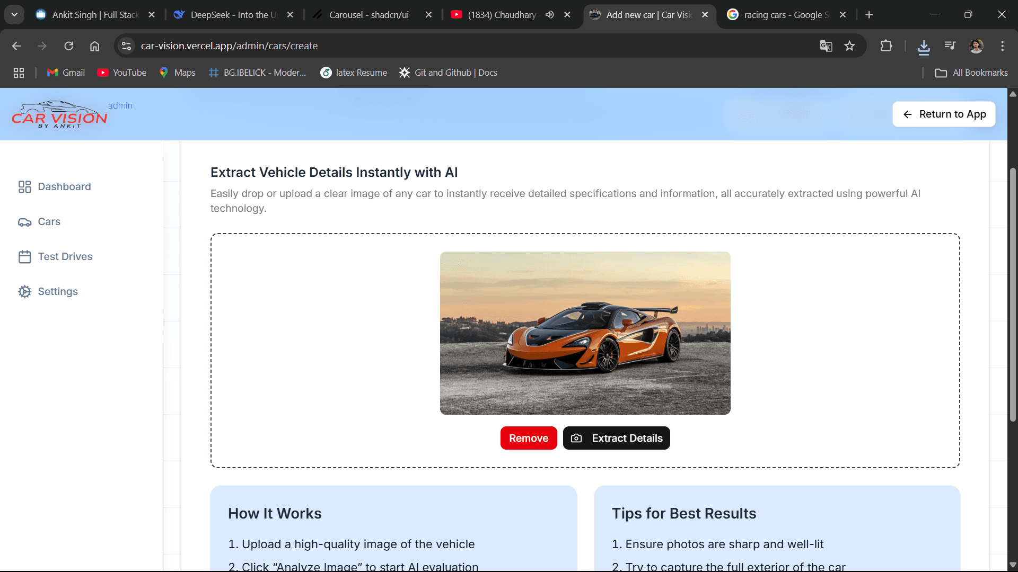Open the Gmail bookmark
1018x572 pixels.
pos(66,73)
